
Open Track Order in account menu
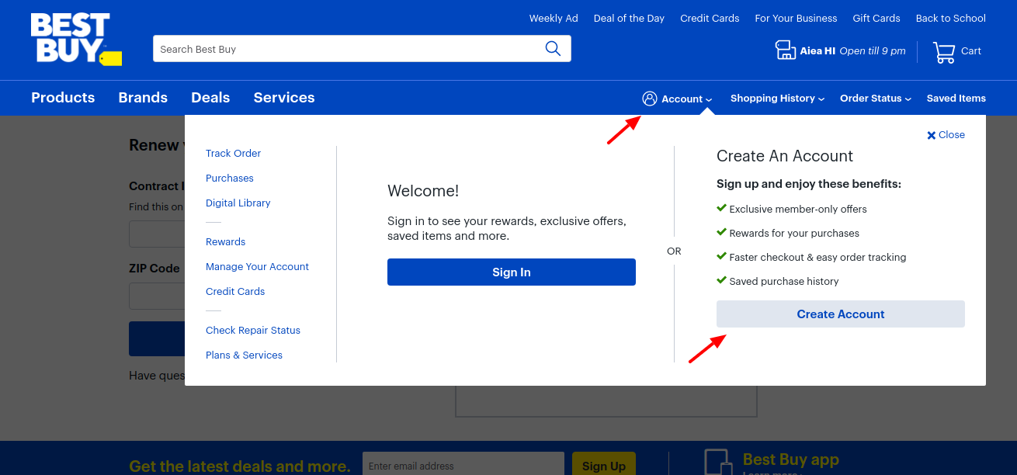(233, 154)
